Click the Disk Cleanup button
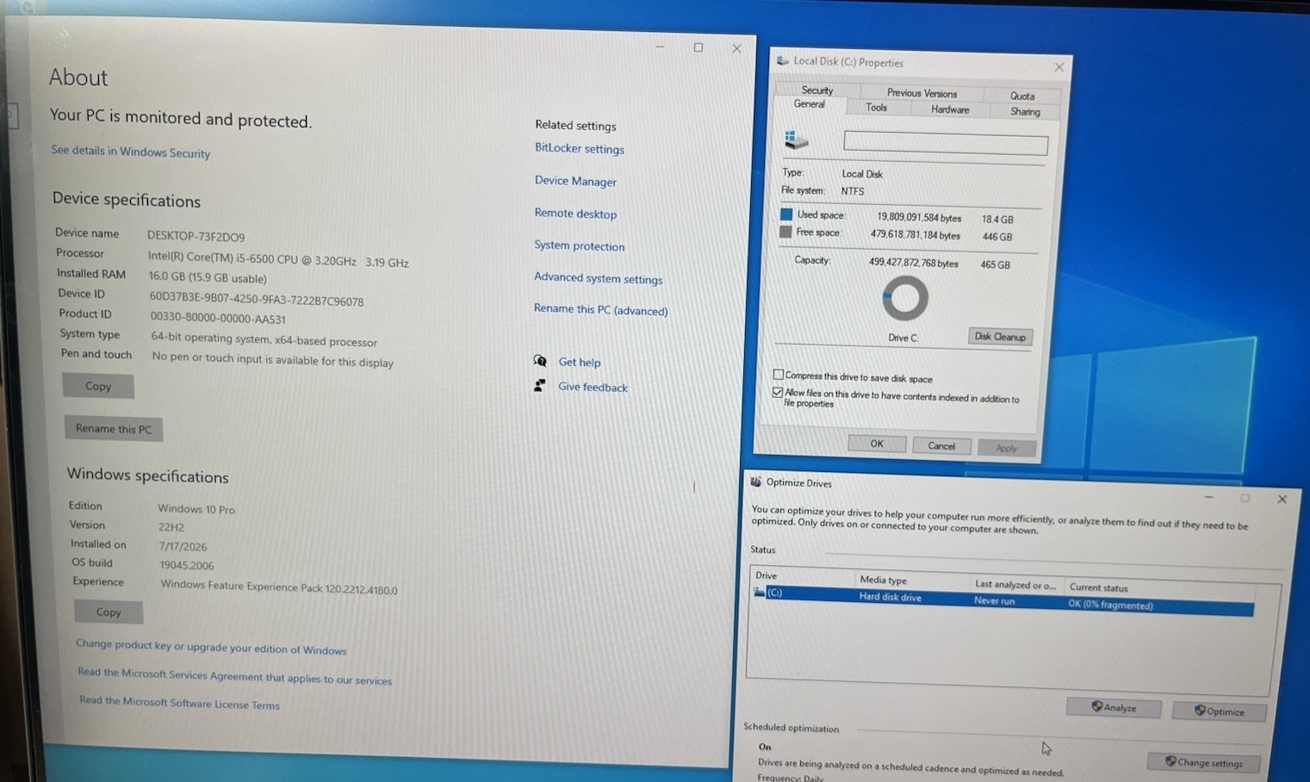 1000,337
